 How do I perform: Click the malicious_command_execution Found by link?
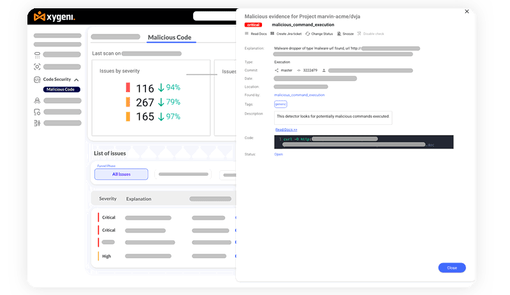299,95
